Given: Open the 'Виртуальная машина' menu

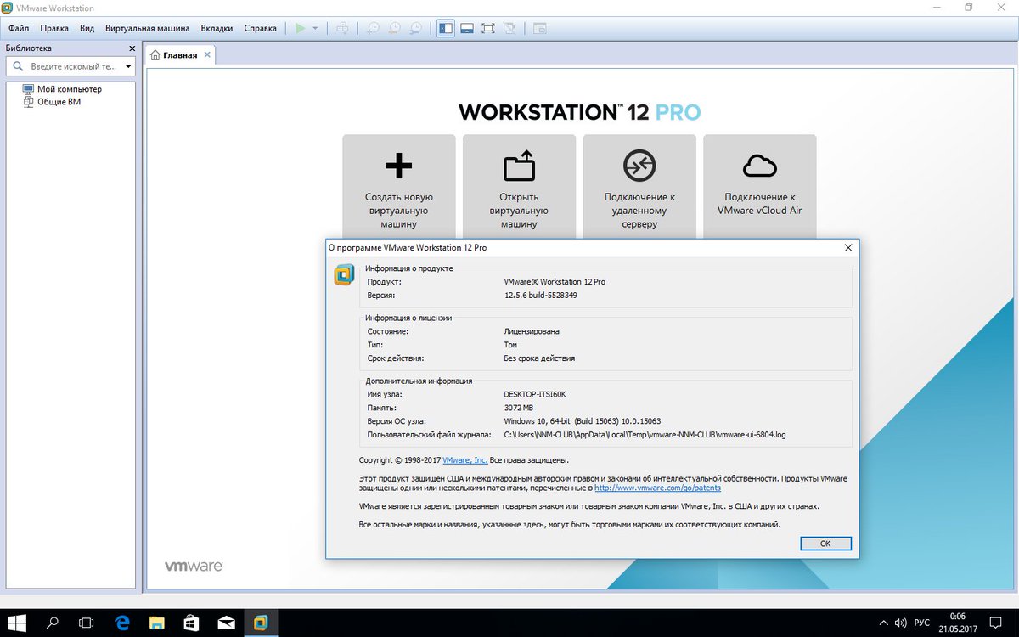Looking at the screenshot, I should point(147,27).
